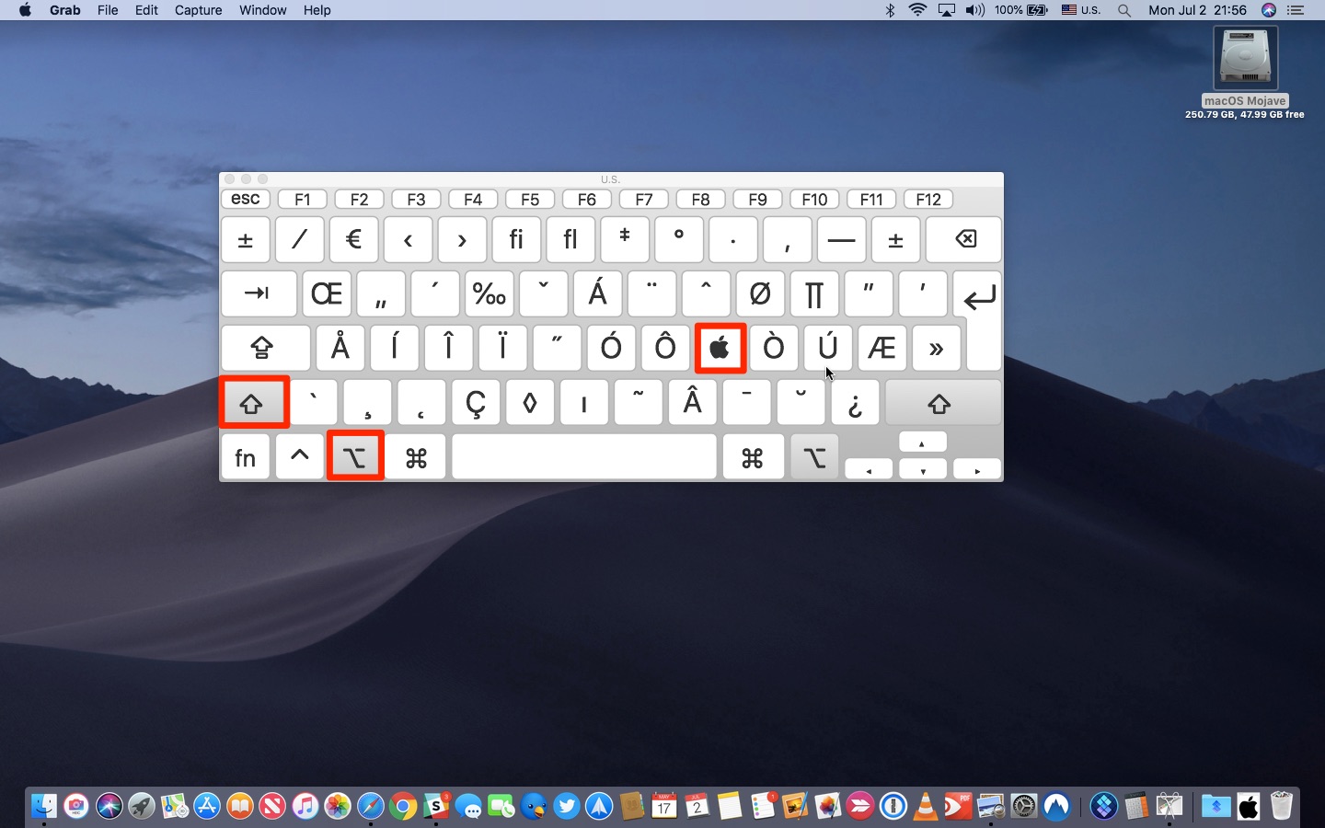The image size is (1325, 828).
Task: Toggle the highlighted left Shift key
Action: [x=253, y=402]
